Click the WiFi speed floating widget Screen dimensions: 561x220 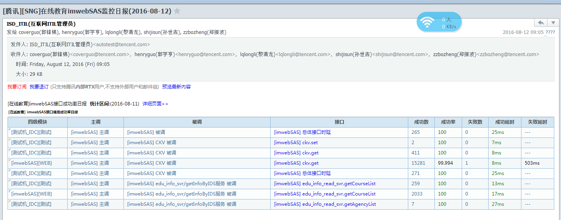(x=439, y=23)
